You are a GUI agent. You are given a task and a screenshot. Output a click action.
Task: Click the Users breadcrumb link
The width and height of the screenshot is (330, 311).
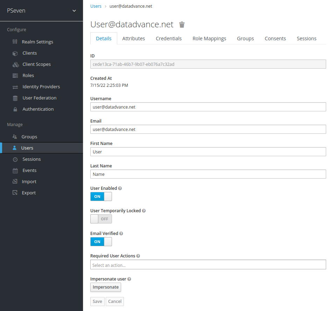tap(96, 6)
